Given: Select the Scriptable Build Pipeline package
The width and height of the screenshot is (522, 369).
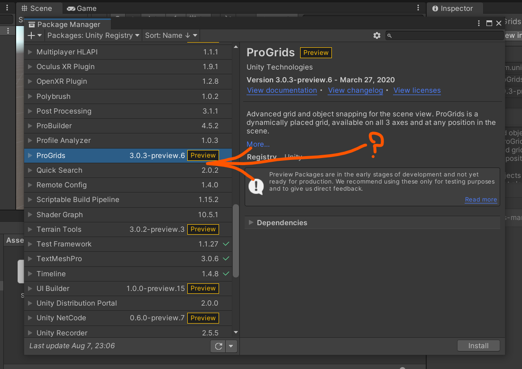Looking at the screenshot, I should pyautogui.click(x=128, y=200).
